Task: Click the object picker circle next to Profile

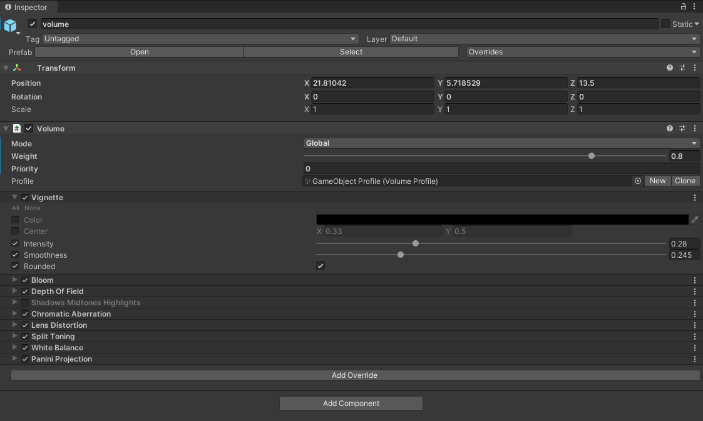Action: [637, 180]
